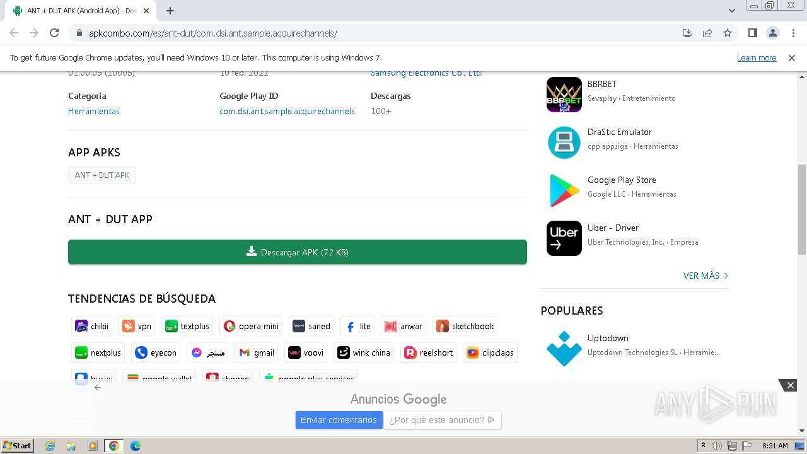Click the eyecon trending tag
Viewport: 807px width, 454px height.
pyautogui.click(x=156, y=352)
